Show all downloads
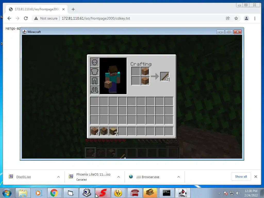Viewport: 264px width, 198px height. point(241,177)
